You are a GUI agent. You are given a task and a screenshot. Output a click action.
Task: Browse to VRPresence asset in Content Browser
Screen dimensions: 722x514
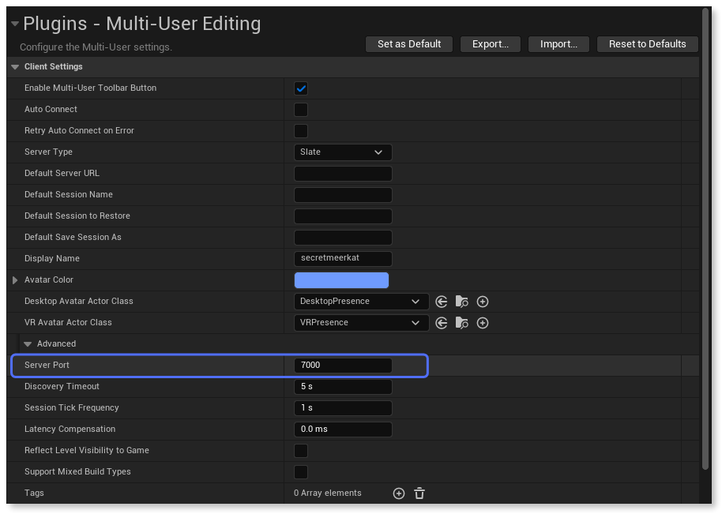tap(462, 323)
